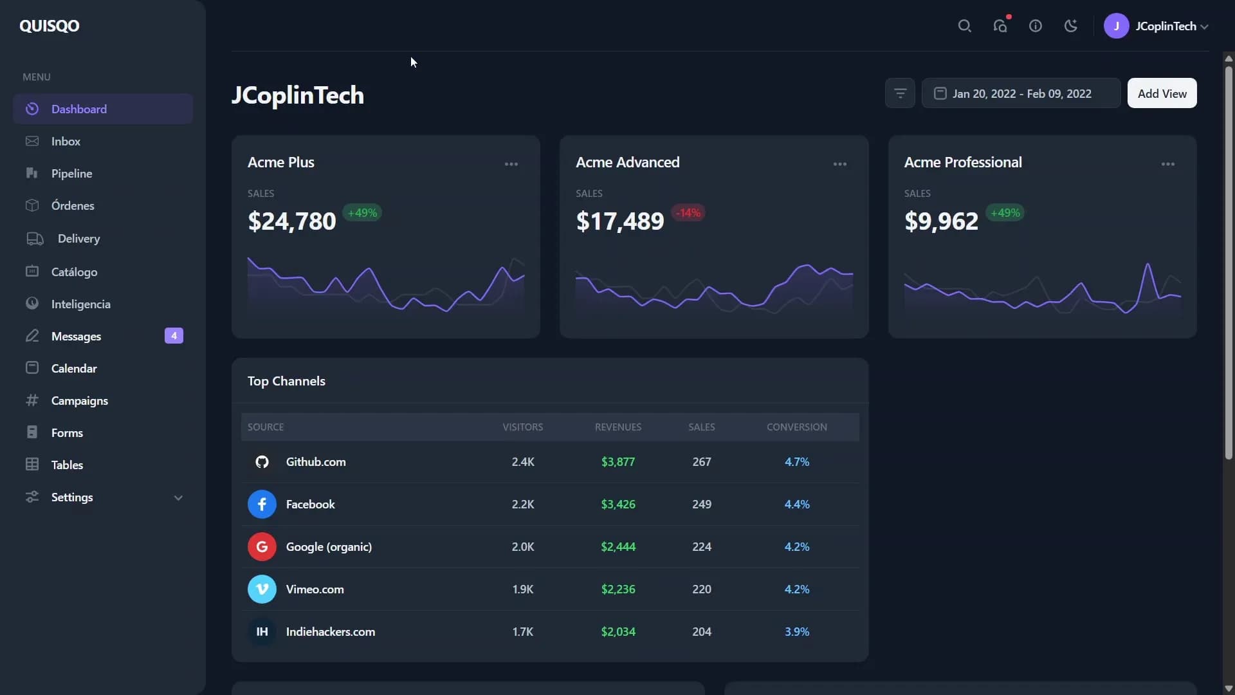1235x695 pixels.
Task: Open the Acme Plus card options menu
Action: click(511, 164)
